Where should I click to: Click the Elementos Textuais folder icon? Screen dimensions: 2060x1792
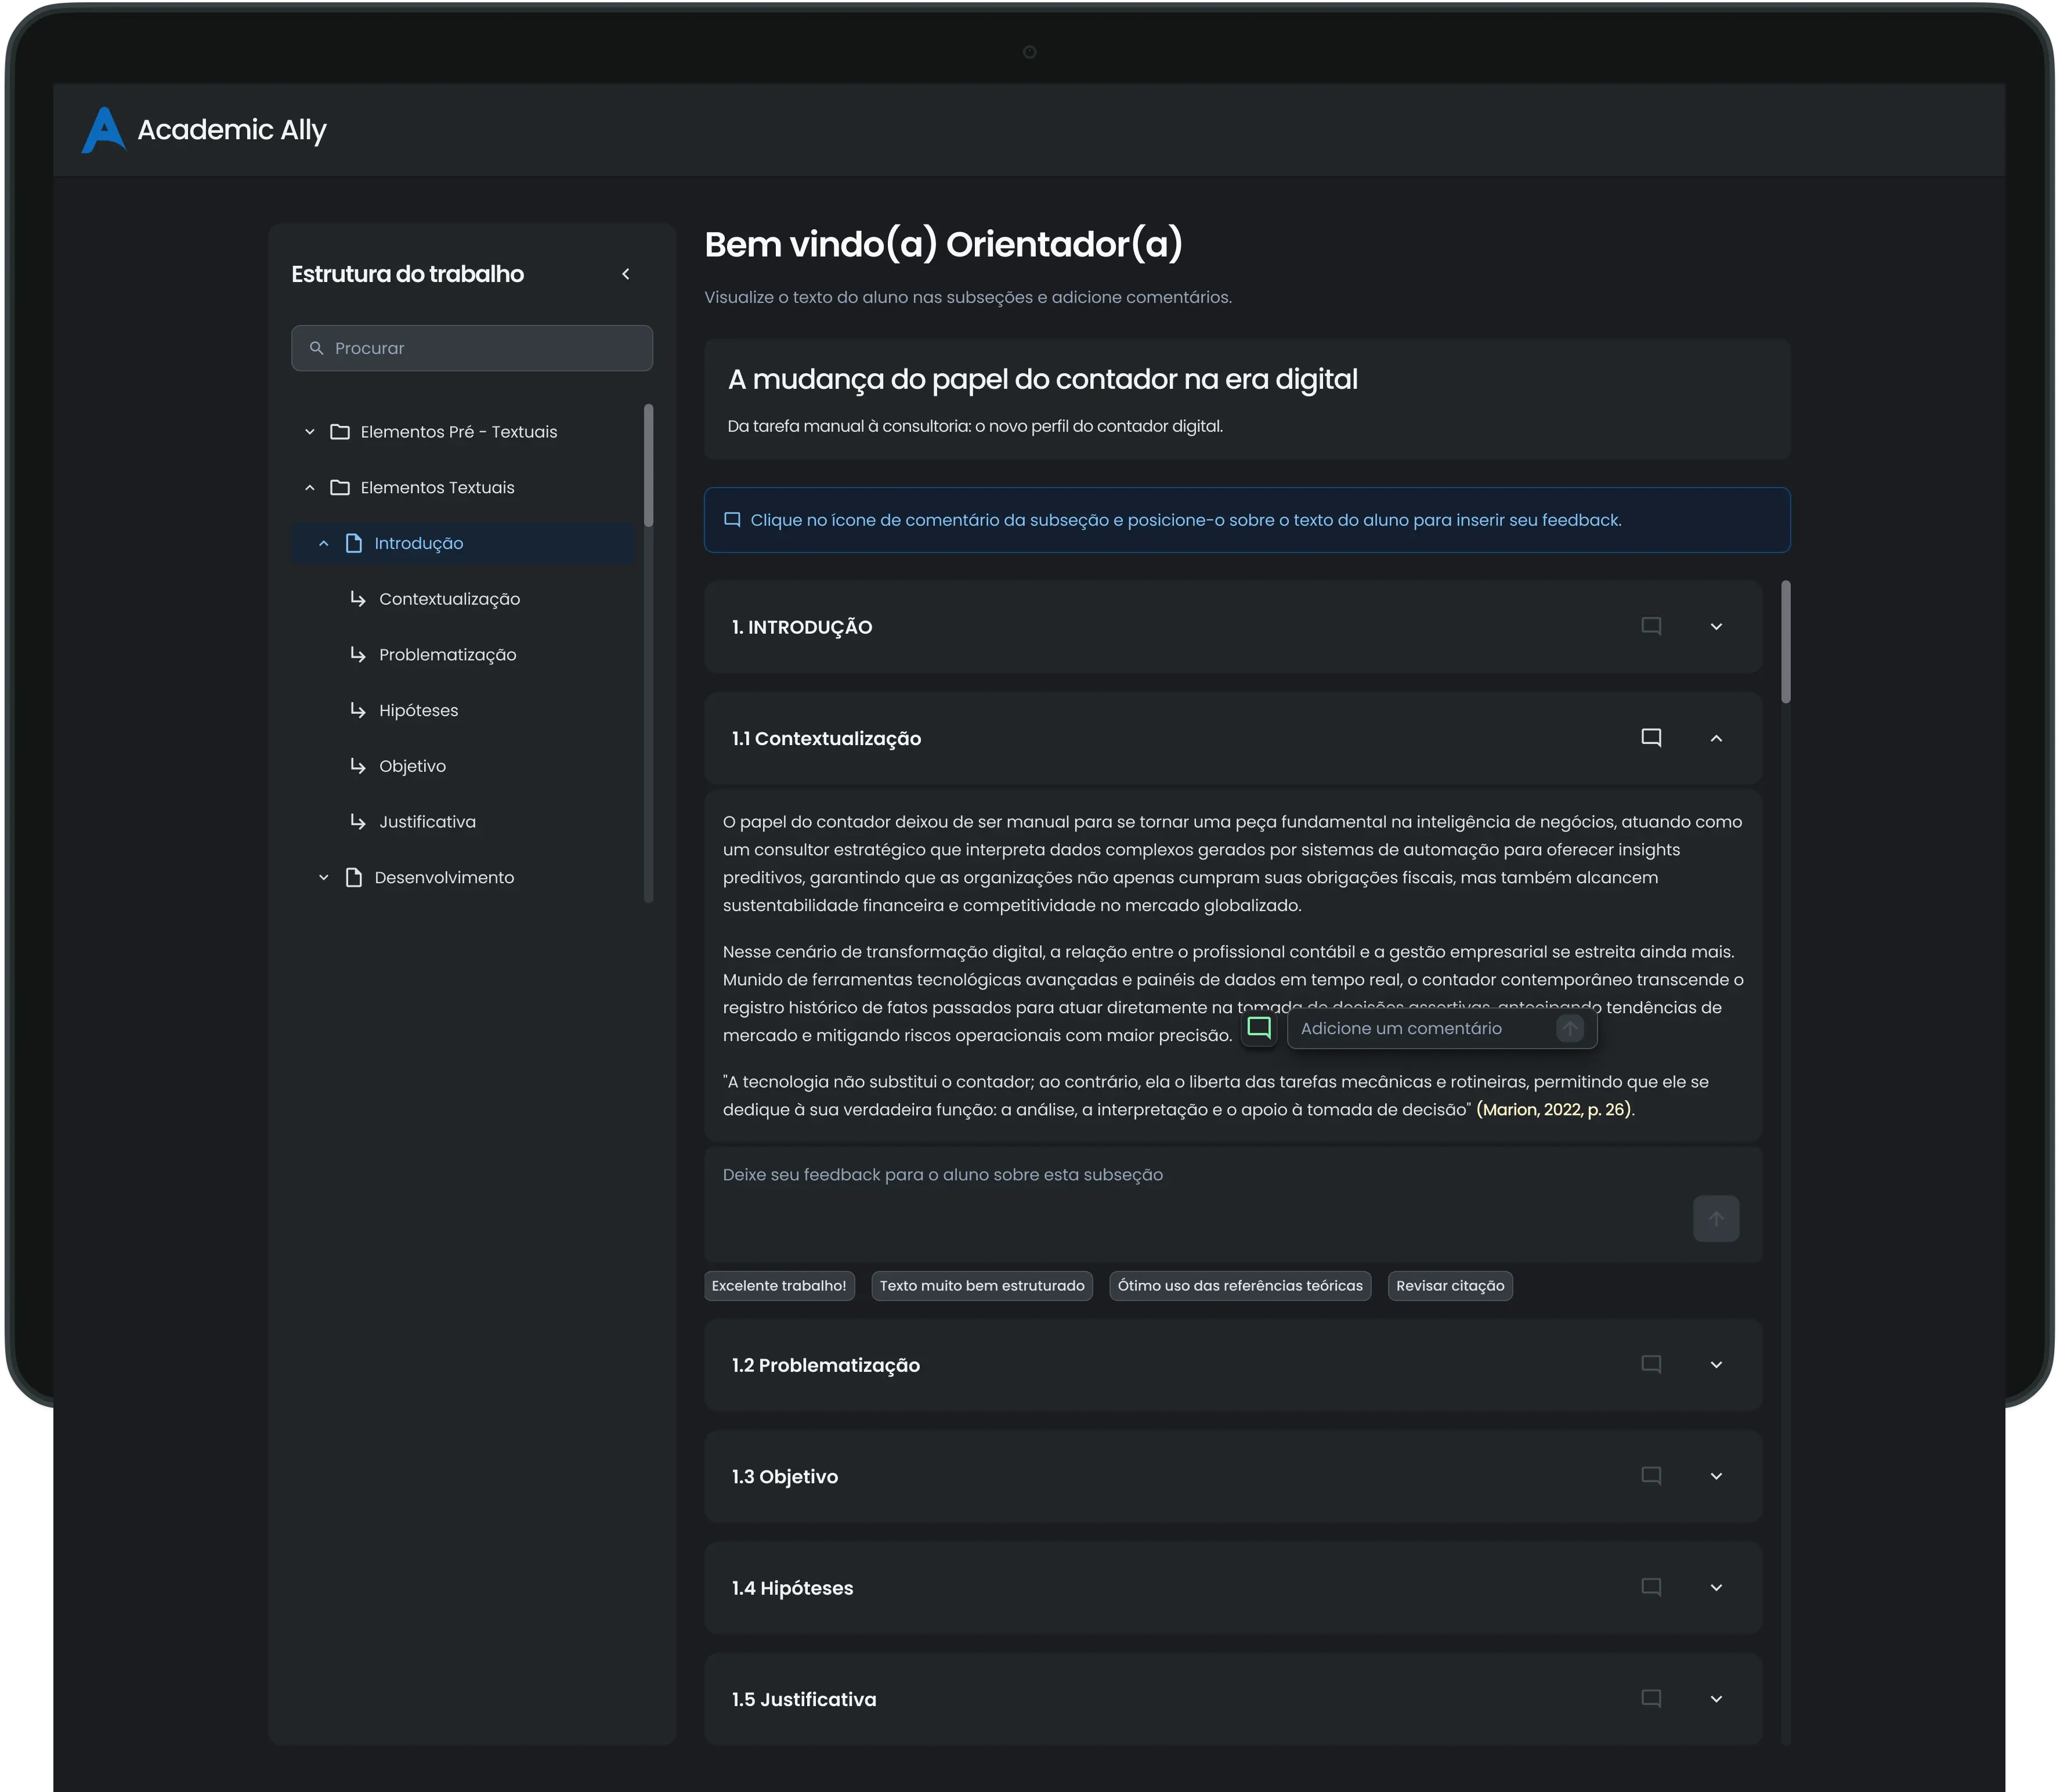[340, 488]
